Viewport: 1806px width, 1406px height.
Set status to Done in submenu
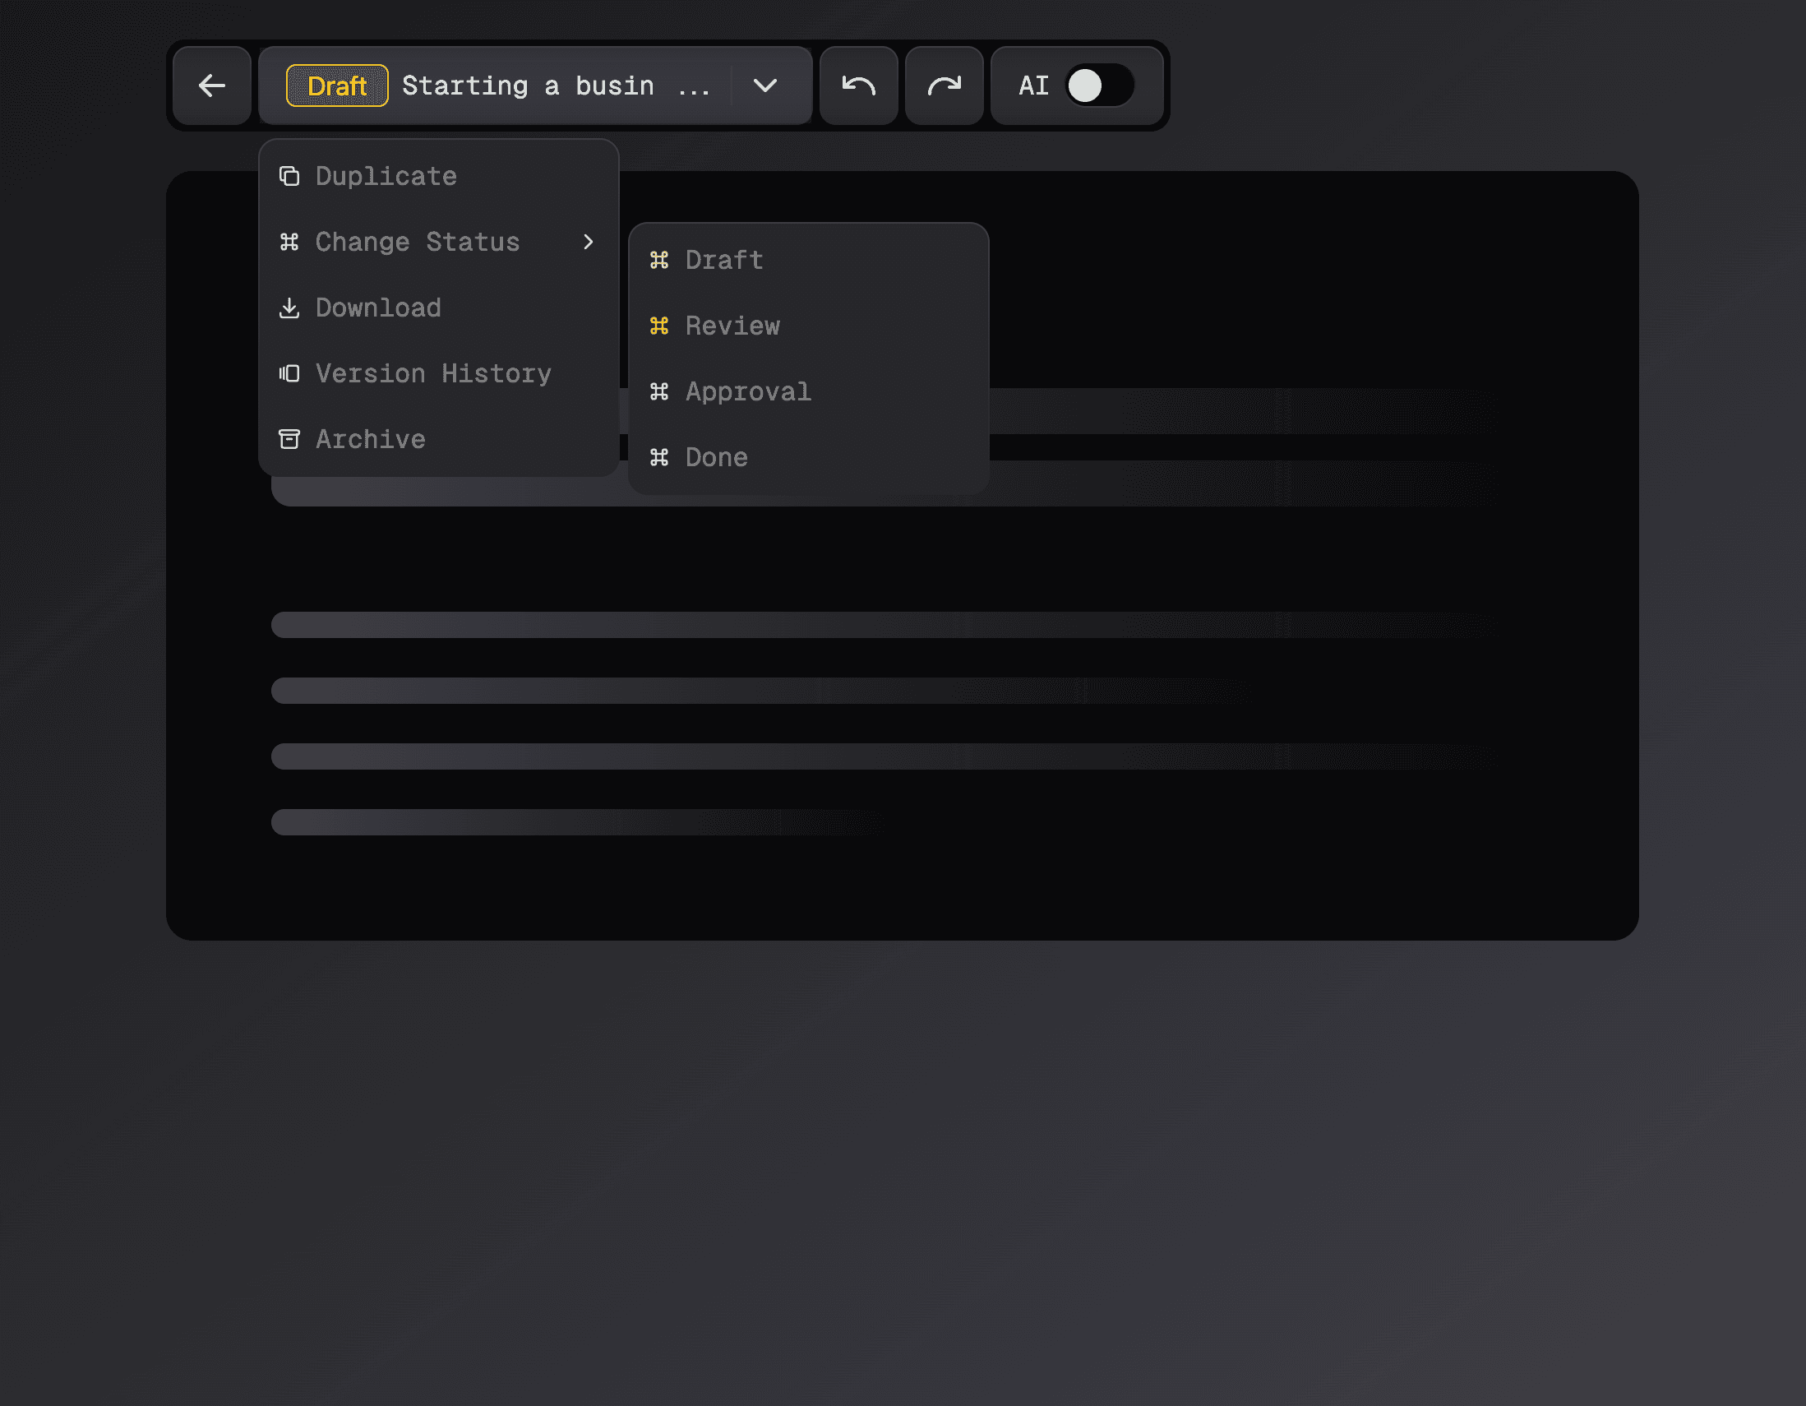(808, 457)
